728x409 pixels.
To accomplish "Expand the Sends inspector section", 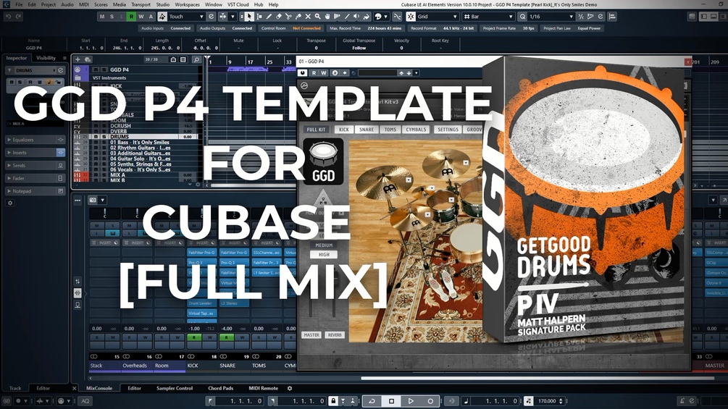I will coord(35,166).
